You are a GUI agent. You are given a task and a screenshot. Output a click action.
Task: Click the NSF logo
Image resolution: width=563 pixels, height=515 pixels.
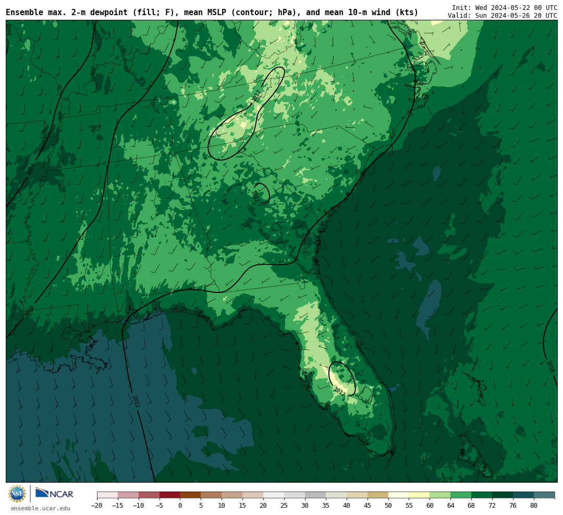pyautogui.click(x=17, y=494)
